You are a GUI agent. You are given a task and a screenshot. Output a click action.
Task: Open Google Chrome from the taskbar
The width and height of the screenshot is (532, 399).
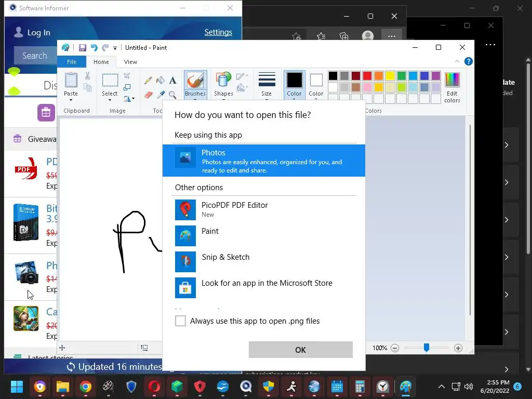coord(86,387)
